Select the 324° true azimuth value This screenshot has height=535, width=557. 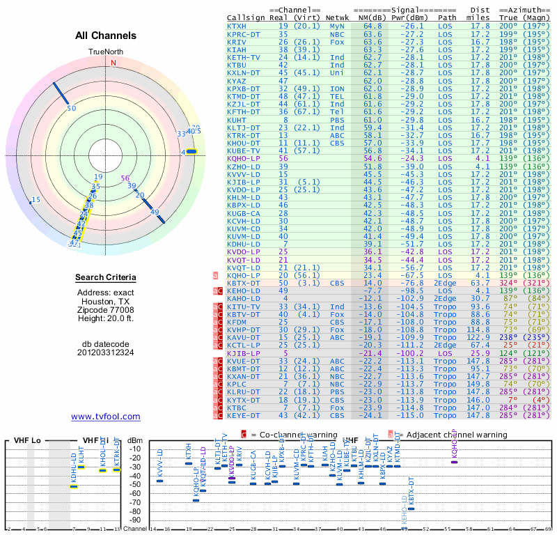(x=508, y=283)
